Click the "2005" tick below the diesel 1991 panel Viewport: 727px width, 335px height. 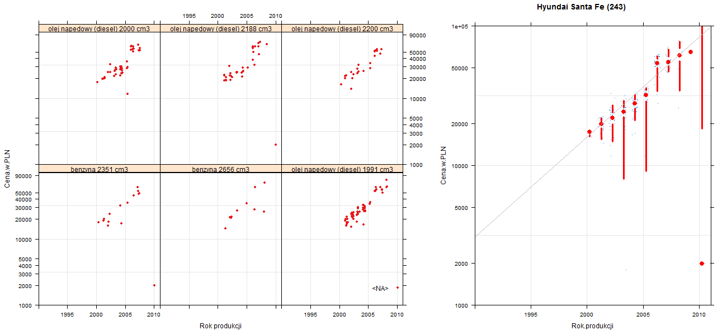(x=368, y=315)
